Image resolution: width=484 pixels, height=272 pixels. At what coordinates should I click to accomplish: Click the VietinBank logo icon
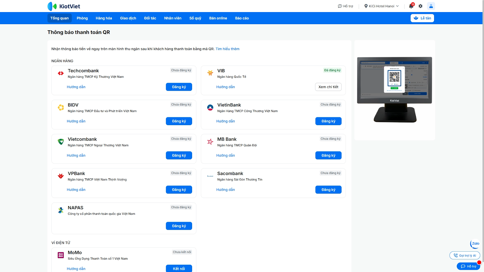pyautogui.click(x=210, y=107)
